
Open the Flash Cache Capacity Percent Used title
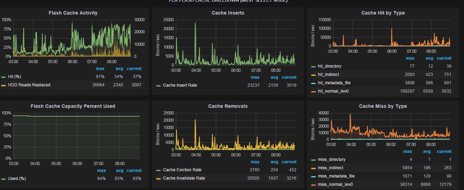[73, 106]
